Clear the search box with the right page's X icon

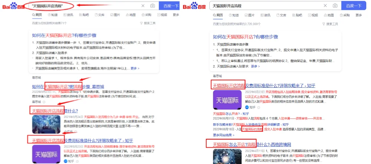click(325, 6)
